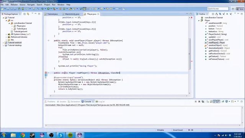
Task: Click the Clear Console icon
Action: [x=207, y=102]
